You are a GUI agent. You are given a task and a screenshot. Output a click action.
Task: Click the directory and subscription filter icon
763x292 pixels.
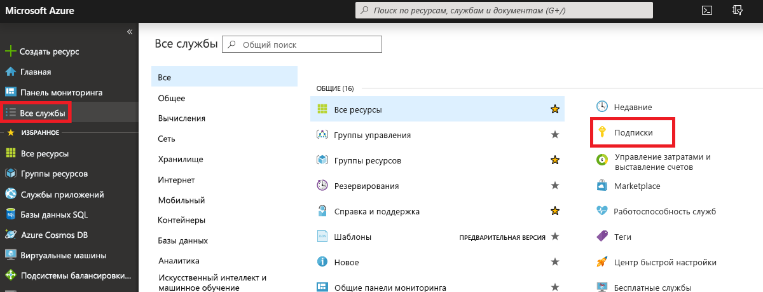(738, 10)
